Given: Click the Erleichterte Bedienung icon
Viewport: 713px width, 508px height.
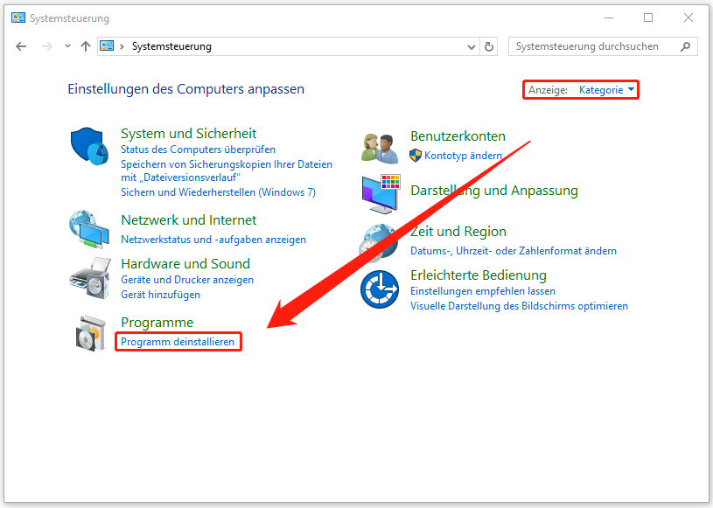Looking at the screenshot, I should [x=380, y=288].
